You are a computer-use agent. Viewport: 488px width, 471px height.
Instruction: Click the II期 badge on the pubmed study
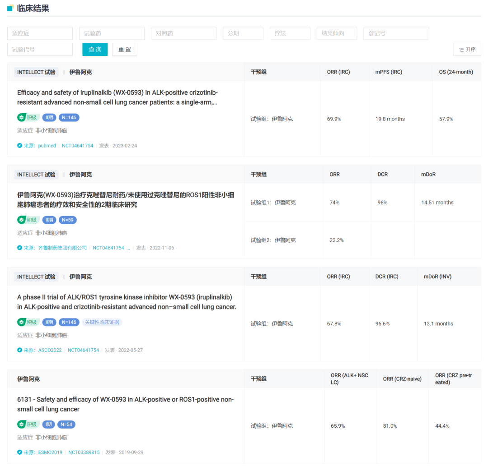[49, 117]
